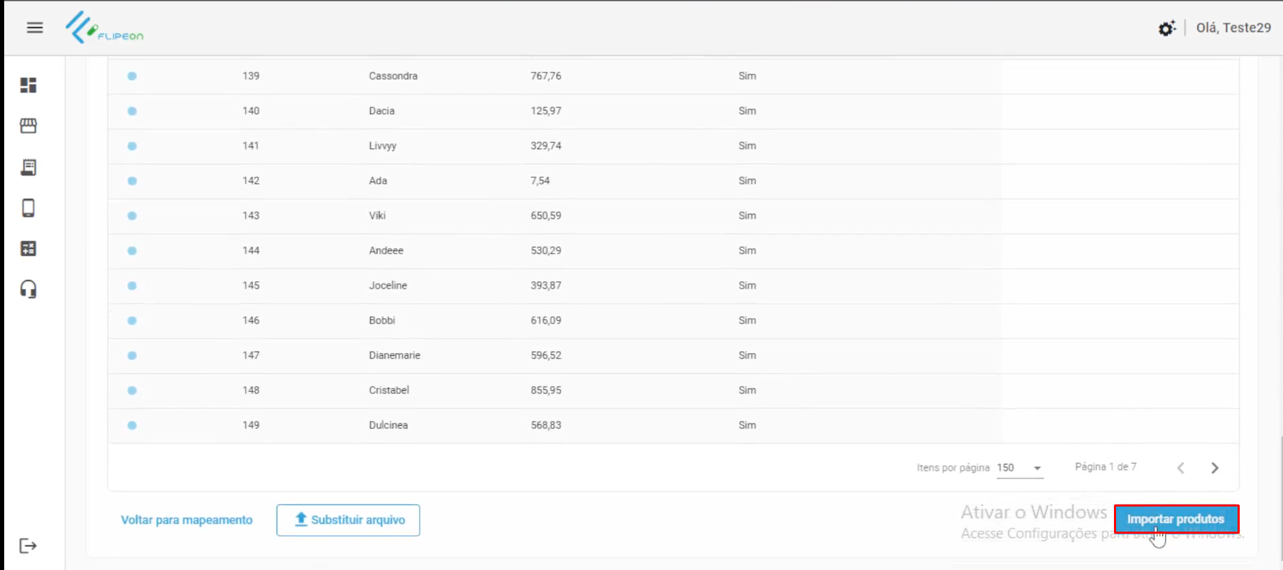
Task: Open the headset support sidebar icon
Action: [29, 290]
